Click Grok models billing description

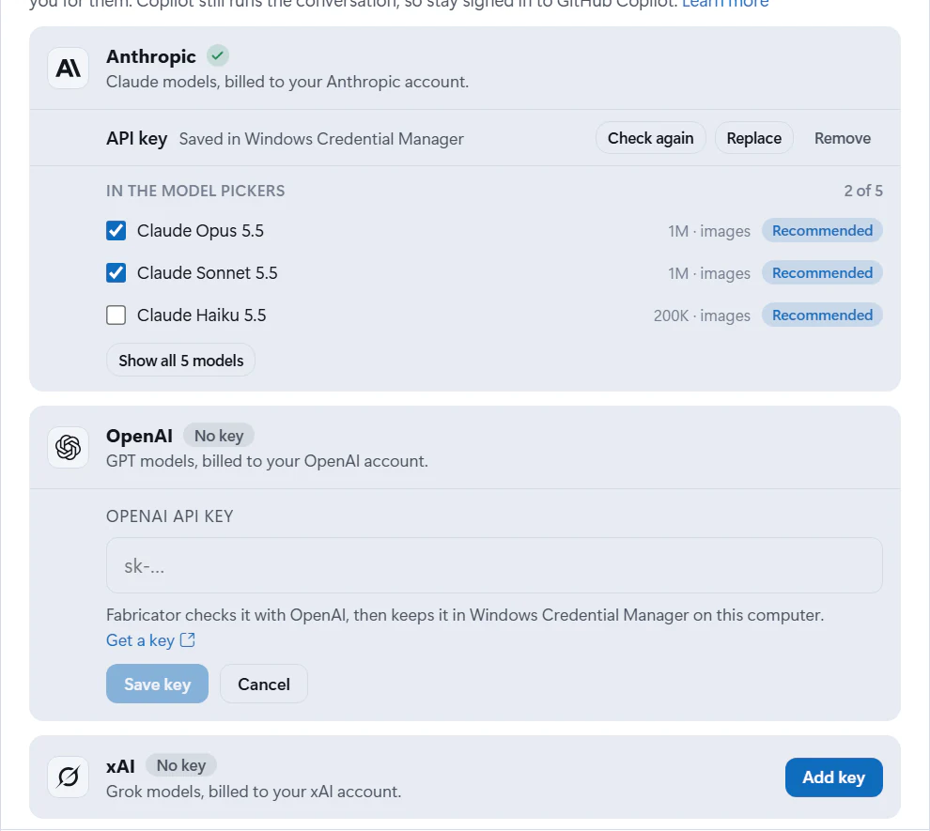click(x=254, y=792)
